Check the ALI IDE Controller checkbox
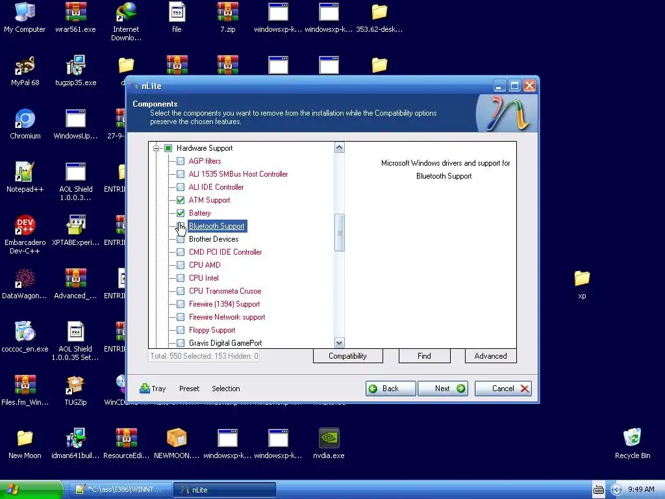The width and height of the screenshot is (665, 499). (x=181, y=187)
